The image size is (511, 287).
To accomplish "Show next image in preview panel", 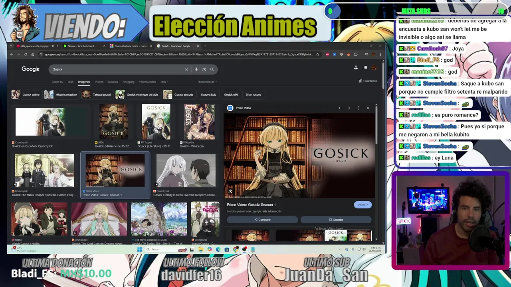I will [349, 108].
